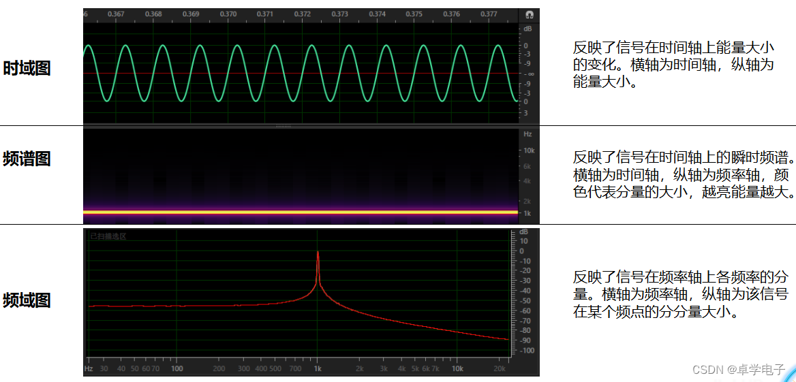Click the 0.371 time ruler mark
Image resolution: width=796 pixels, height=382 pixels.
[x=265, y=14]
